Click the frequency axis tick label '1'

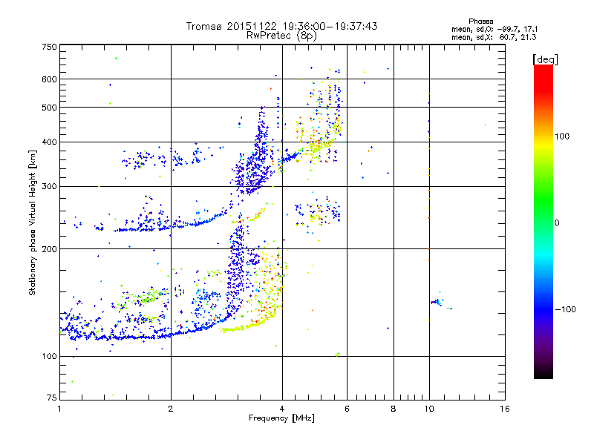59,409
